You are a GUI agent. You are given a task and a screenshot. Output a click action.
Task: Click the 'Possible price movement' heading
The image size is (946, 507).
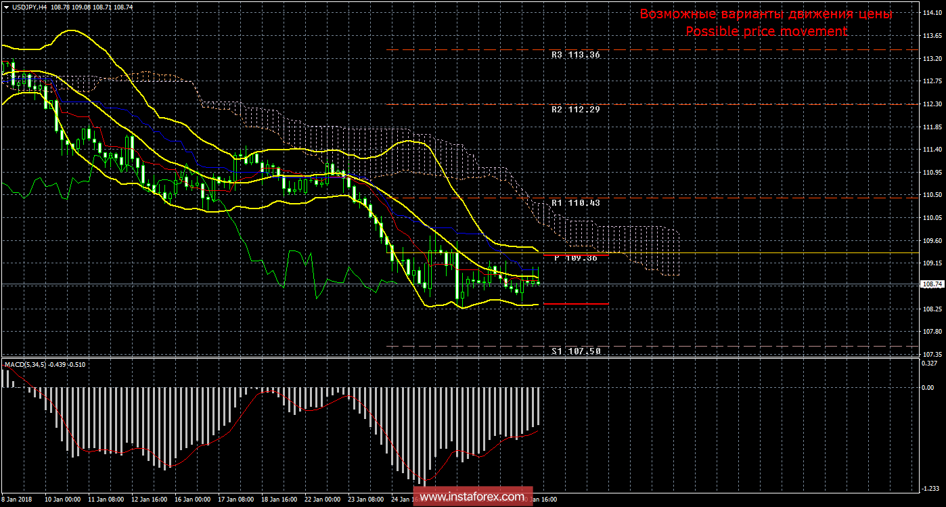click(x=766, y=31)
